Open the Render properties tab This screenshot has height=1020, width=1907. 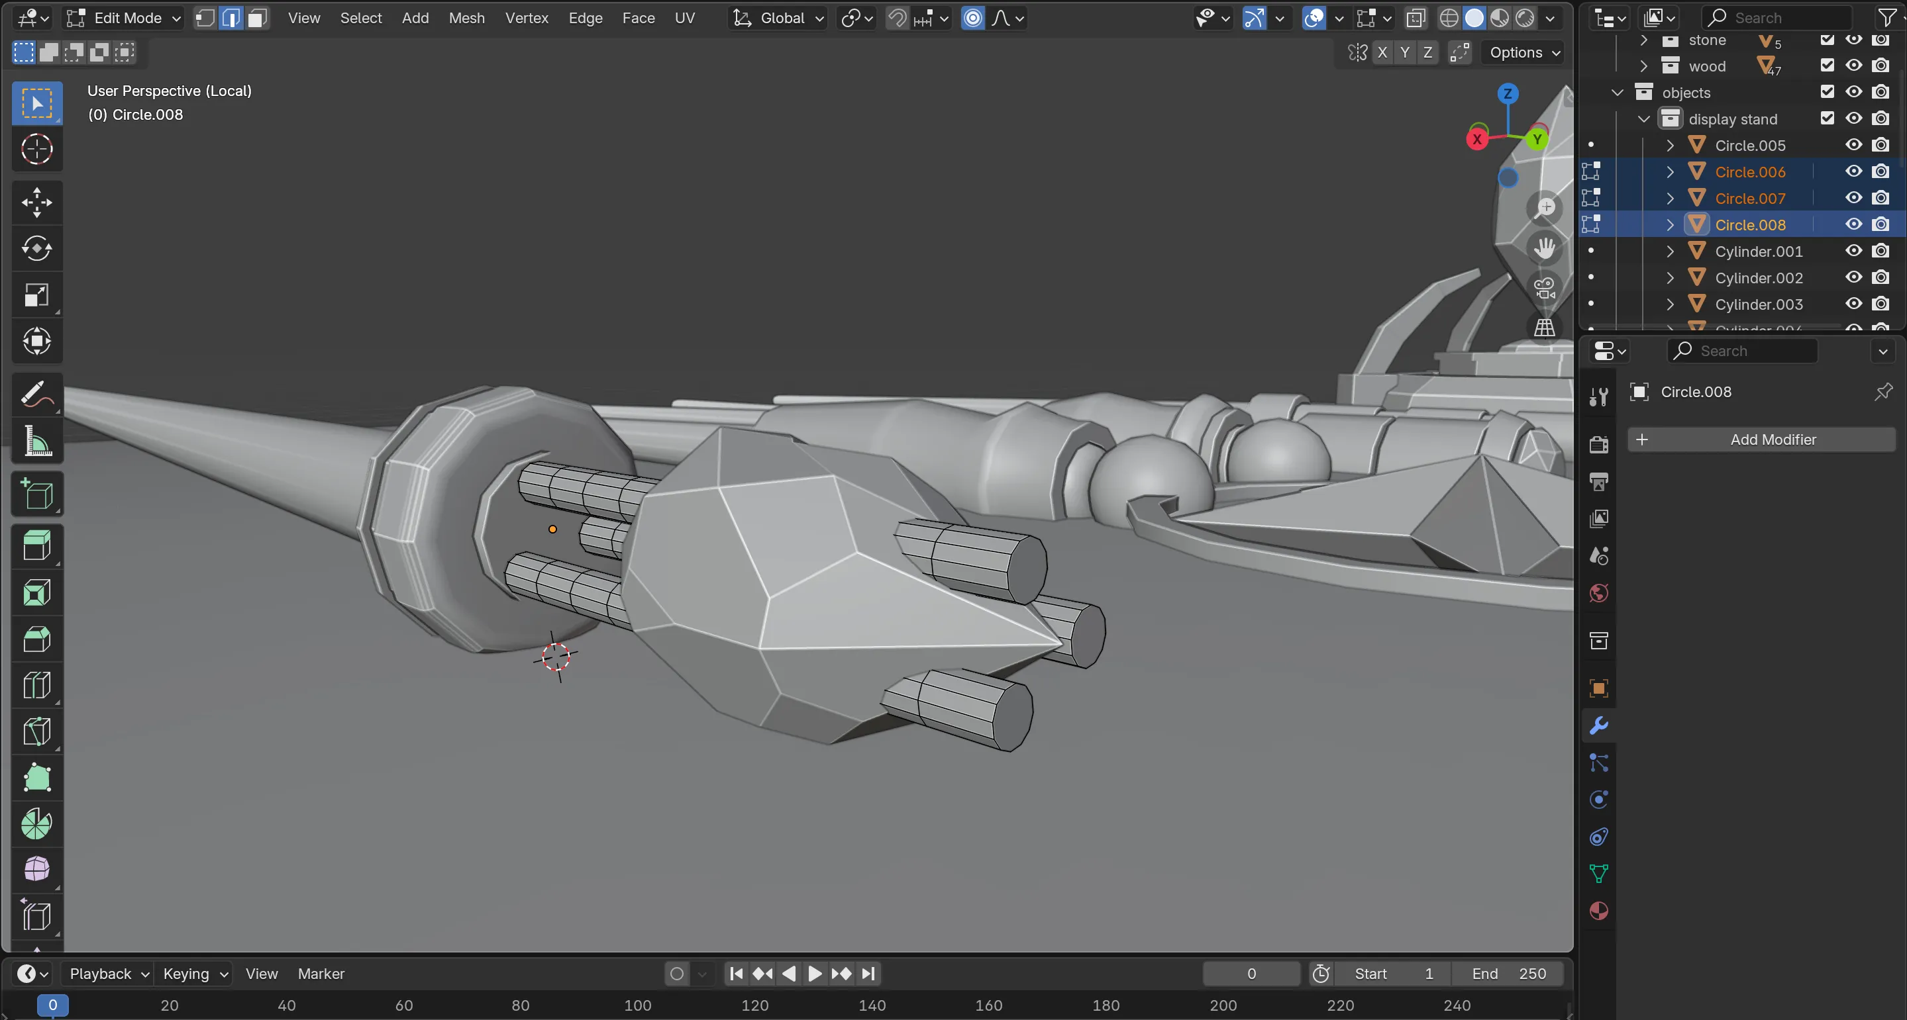1599,445
